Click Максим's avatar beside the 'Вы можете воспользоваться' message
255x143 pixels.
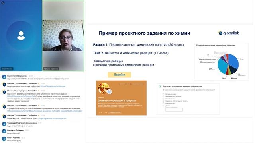4,92
